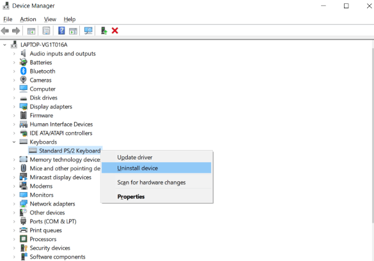This screenshot has height=261, width=374.
Task: Select the Disk drives icon
Action: click(24, 98)
